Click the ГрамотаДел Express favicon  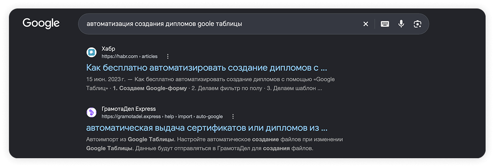92,112
